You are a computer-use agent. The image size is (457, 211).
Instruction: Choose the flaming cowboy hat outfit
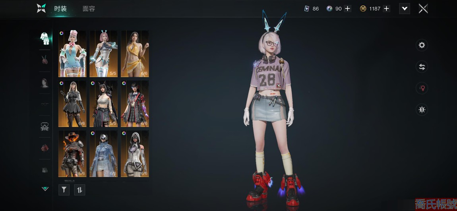[x=72, y=153]
